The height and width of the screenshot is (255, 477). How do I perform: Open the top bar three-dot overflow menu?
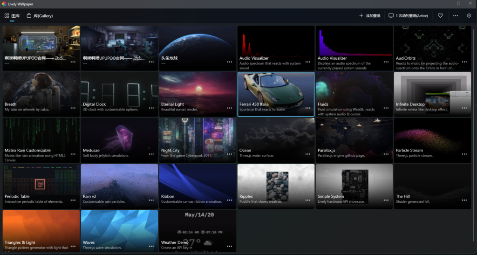[x=456, y=16]
